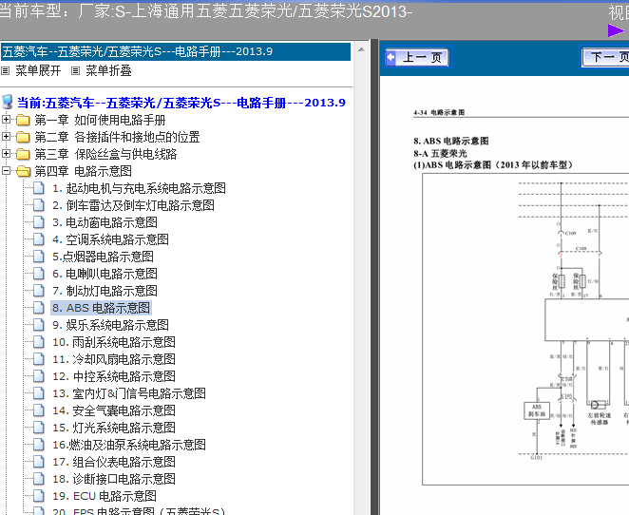Click the highlighted 五菱汽车 电路手册 header bar
Image resolution: width=629 pixels, height=515 pixels.
176,51
